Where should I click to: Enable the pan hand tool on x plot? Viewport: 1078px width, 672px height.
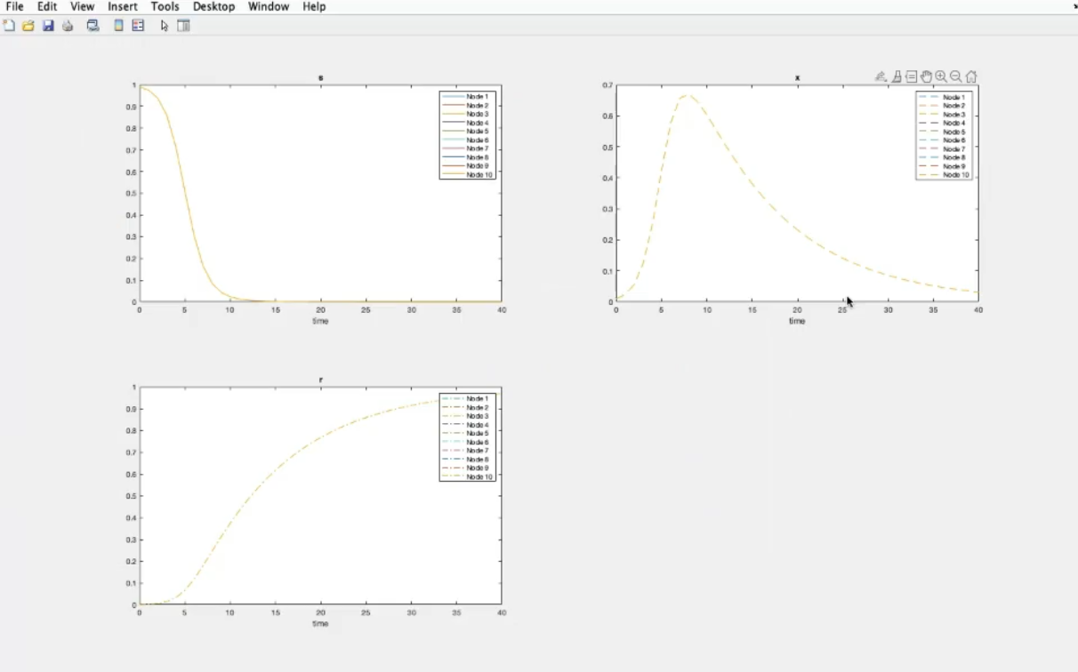[926, 77]
